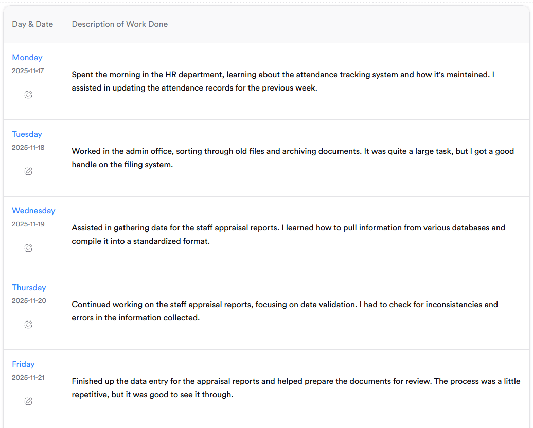Click the description about finishing data entry

click(295, 388)
